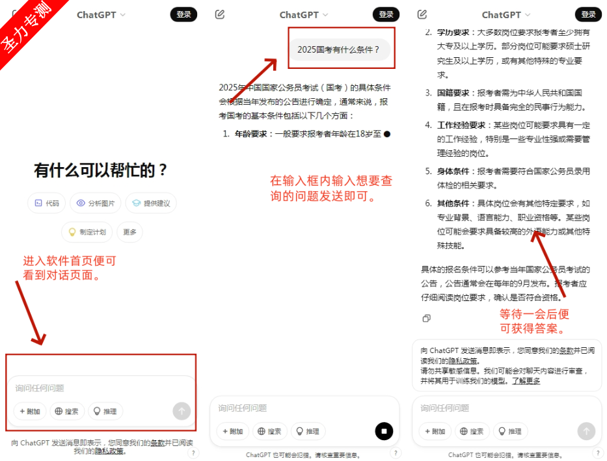Click the 登录 button in the middle screenshot

pyautogui.click(x=386, y=14)
